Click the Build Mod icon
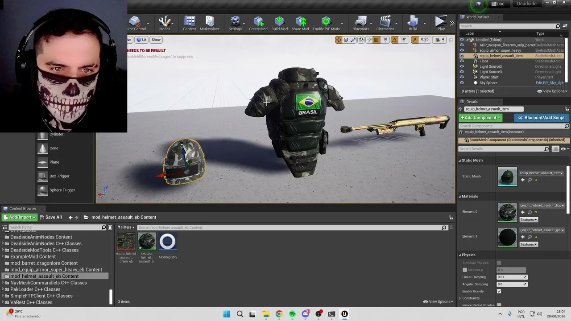571x321 pixels. coord(279,23)
